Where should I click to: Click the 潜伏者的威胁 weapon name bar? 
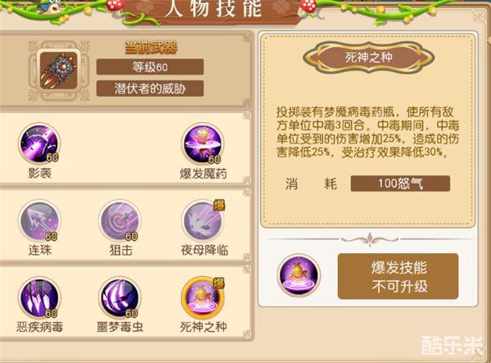(150, 88)
